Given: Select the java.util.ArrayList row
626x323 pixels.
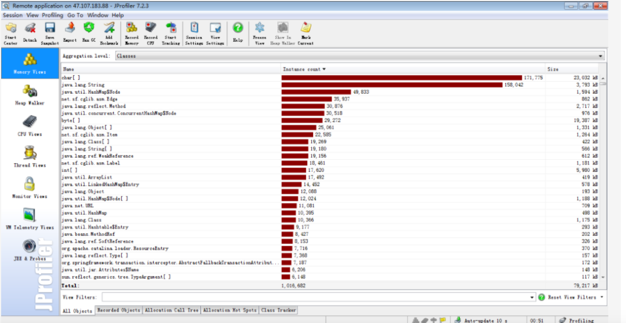Looking at the screenshot, I should point(330,178).
